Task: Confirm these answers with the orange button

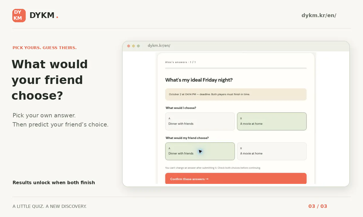Action: tap(236, 179)
